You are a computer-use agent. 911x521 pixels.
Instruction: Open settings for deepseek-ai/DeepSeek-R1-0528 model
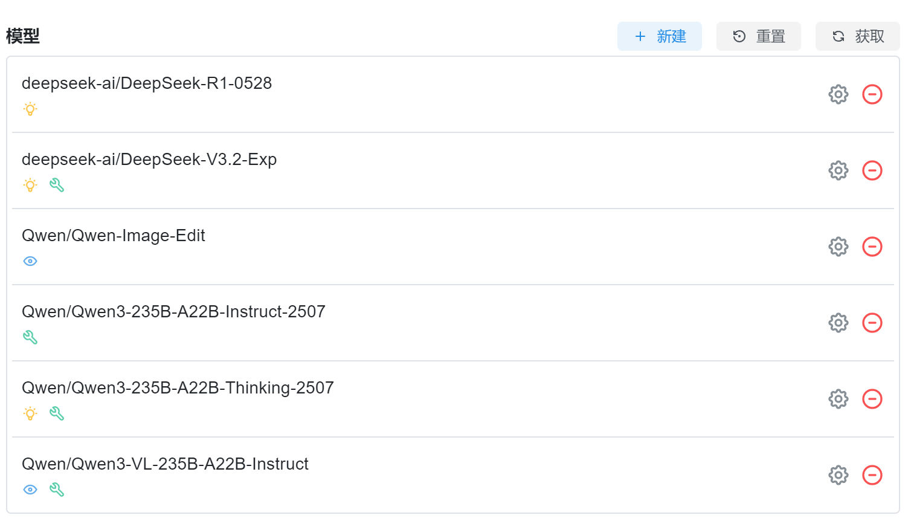pos(838,94)
